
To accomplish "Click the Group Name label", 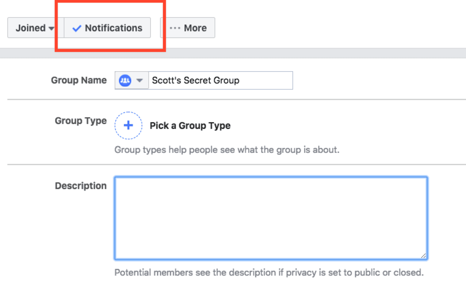I will coord(79,80).
